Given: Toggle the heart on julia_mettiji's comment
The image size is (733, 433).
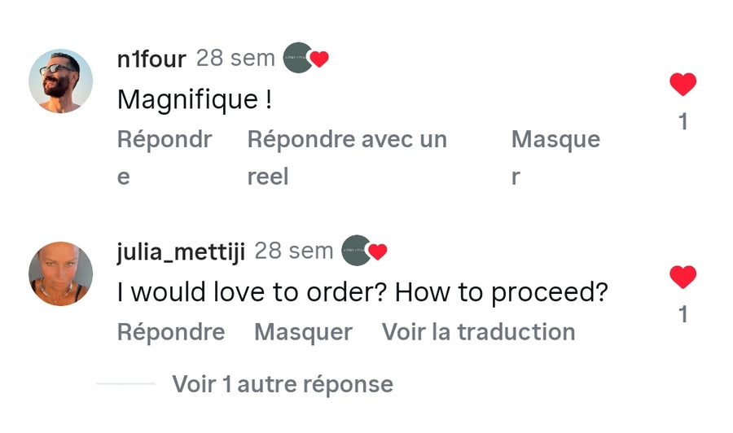Looking at the screenshot, I should (x=683, y=278).
